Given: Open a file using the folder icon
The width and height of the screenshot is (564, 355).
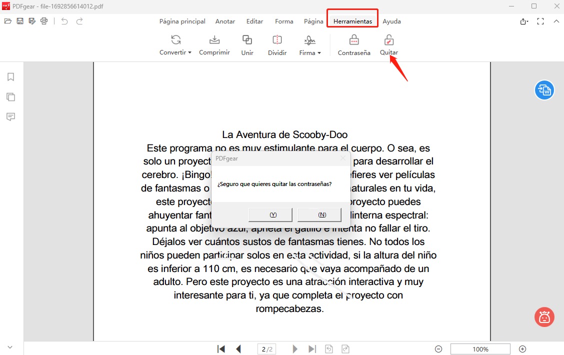Looking at the screenshot, I should [7, 21].
